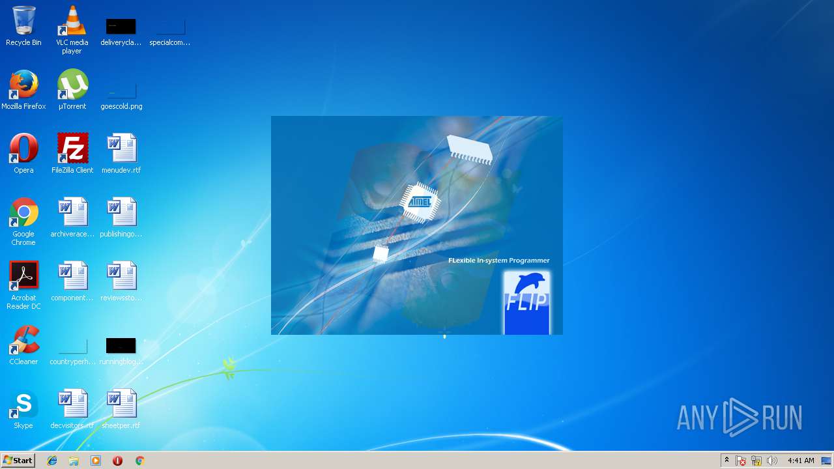Launch Internet Explorer from taskbar

[x=52, y=461]
